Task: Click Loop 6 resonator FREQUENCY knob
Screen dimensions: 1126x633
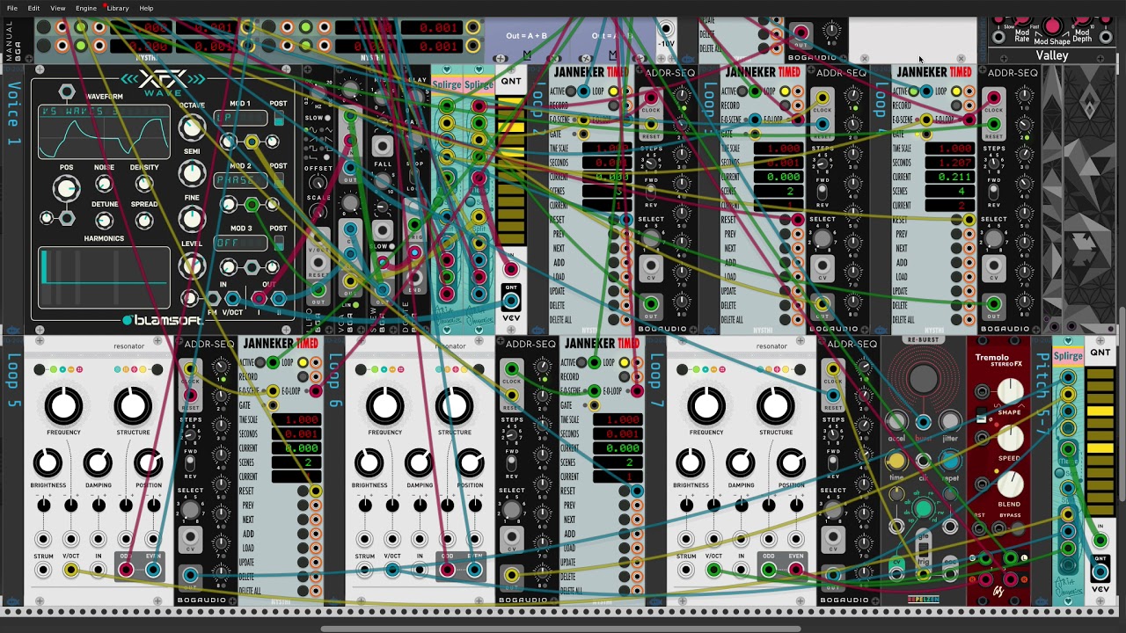Action: pos(384,405)
